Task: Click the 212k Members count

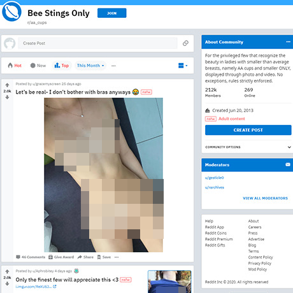Action: (213, 92)
